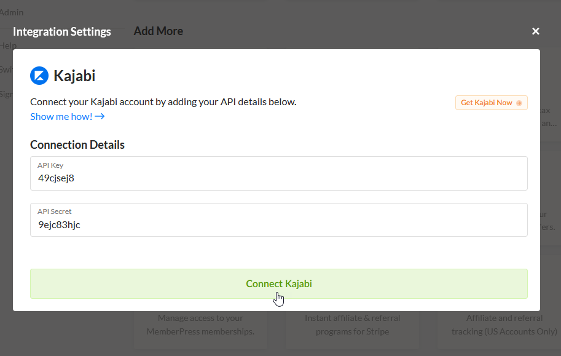Image resolution: width=561 pixels, height=356 pixels.
Task: Focus the API Key input field
Action: click(279, 173)
